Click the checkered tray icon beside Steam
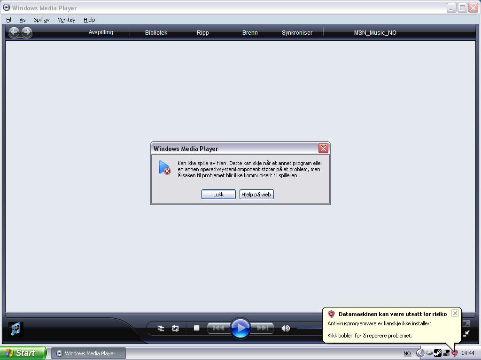Viewport: 481px width, 360px height. [x=446, y=353]
